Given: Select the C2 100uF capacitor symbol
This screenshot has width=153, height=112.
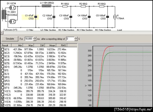Looking at the screenshot, I should (54, 17).
